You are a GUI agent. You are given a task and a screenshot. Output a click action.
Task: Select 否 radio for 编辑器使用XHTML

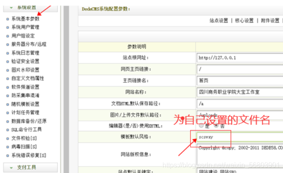[x=216, y=126]
